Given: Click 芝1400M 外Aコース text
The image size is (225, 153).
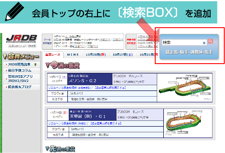Looking at the screenshot, I should pyautogui.click(x=128, y=76).
